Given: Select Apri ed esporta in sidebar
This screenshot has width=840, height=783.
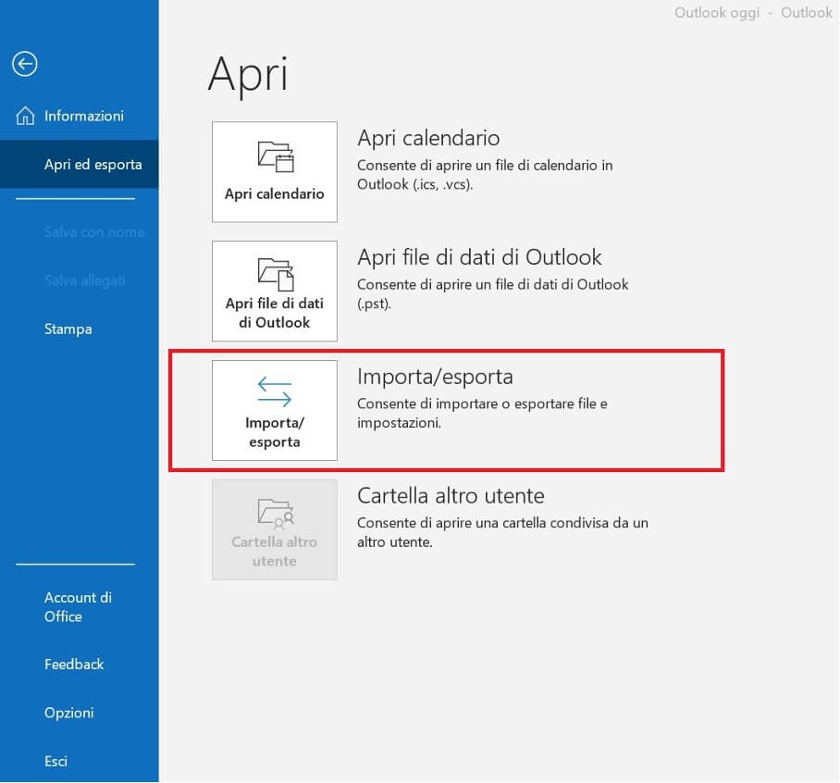Looking at the screenshot, I should 80,164.
